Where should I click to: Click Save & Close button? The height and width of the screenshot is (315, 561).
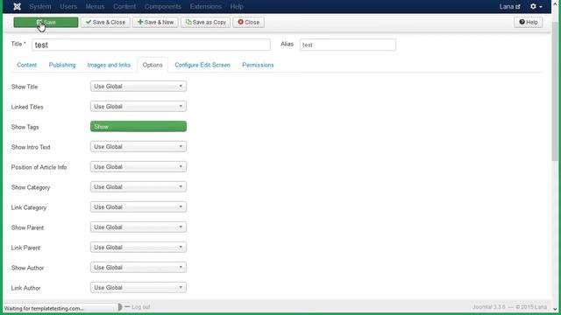105,22
